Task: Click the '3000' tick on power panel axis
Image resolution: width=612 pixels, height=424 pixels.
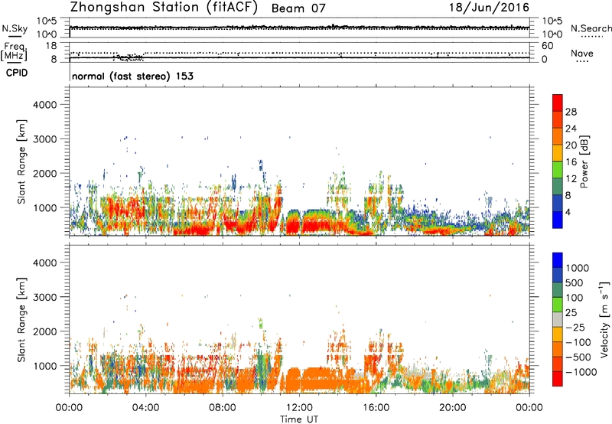Action: (x=44, y=139)
